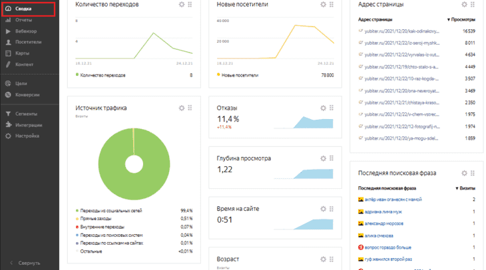This screenshot has height=270, width=486.
Task: Open search phrase актёр иван оганесян с мамой
Action: coord(393,200)
